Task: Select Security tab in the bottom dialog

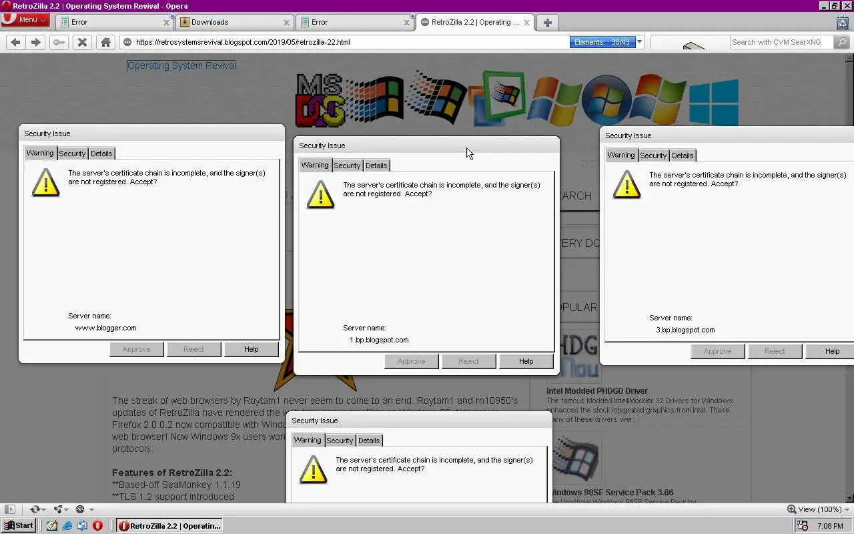Action: (x=340, y=441)
